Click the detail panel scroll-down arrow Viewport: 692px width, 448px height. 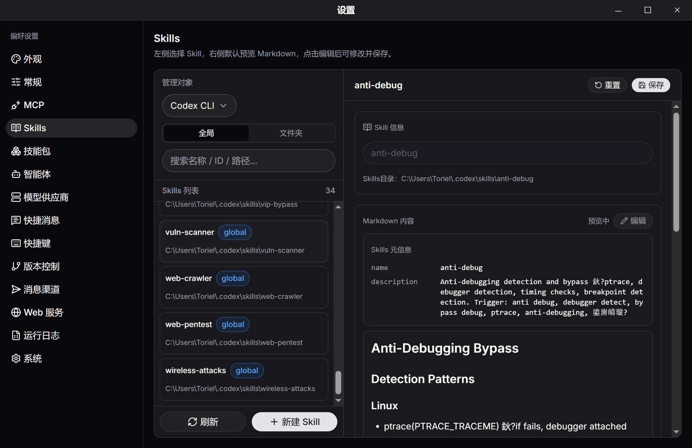pyautogui.click(x=676, y=432)
